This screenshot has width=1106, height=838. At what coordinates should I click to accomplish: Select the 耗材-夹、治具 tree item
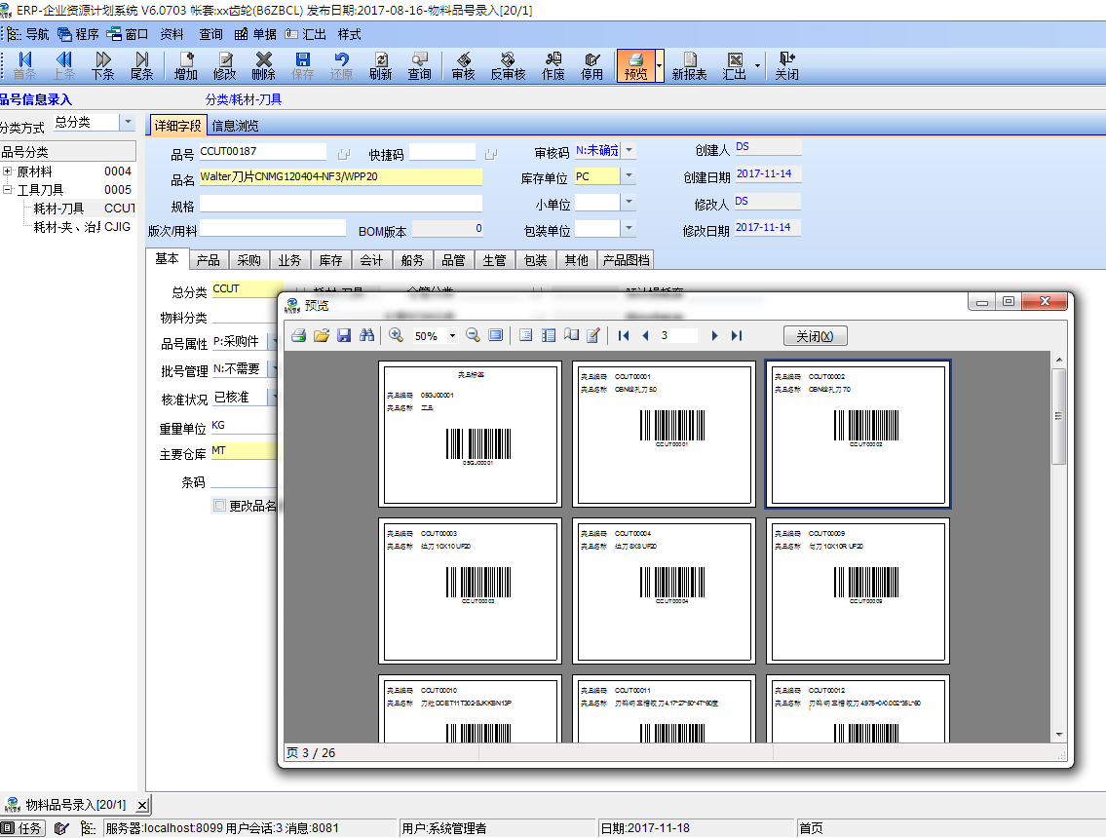click(67, 227)
